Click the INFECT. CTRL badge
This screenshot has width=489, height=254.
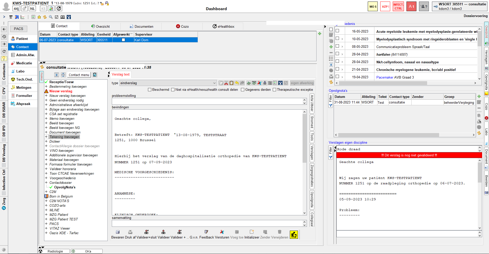click(x=398, y=7)
